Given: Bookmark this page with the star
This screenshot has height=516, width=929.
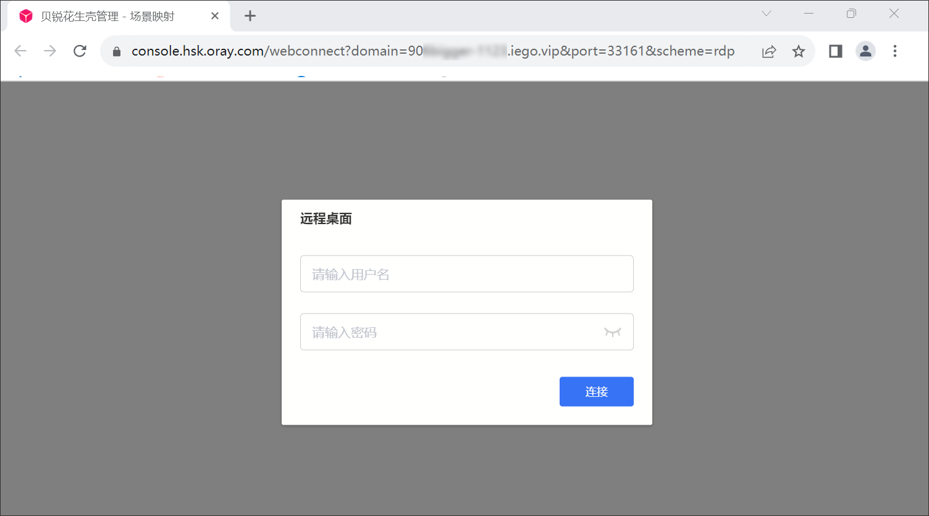Looking at the screenshot, I should tap(799, 51).
